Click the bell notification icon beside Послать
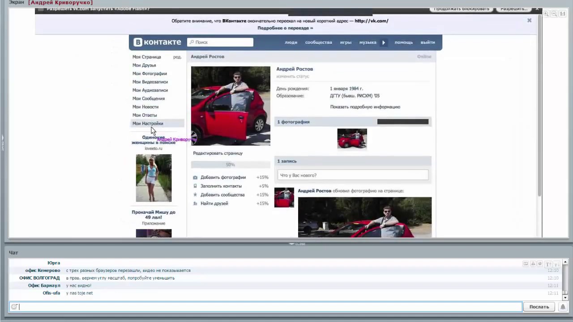The height and width of the screenshot is (322, 573). tap(563, 307)
